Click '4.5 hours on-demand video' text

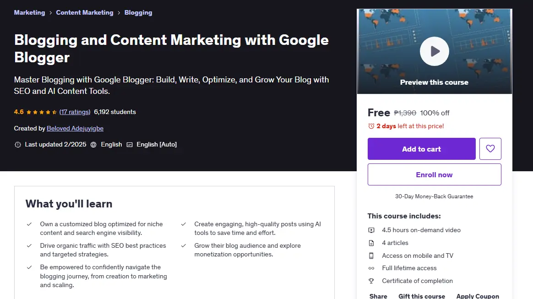421,230
